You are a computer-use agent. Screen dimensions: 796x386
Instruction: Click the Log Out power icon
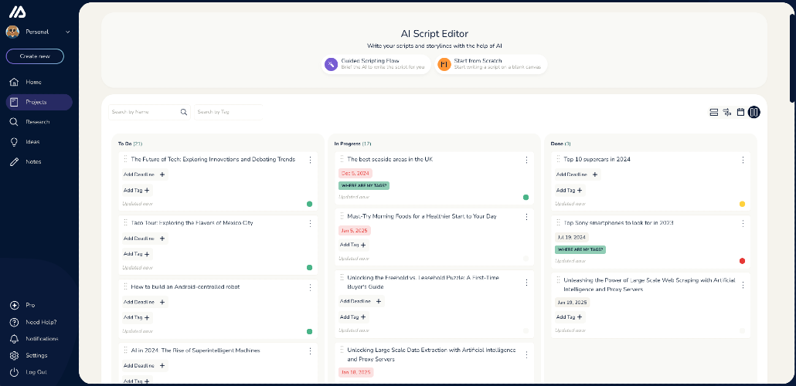(x=15, y=372)
